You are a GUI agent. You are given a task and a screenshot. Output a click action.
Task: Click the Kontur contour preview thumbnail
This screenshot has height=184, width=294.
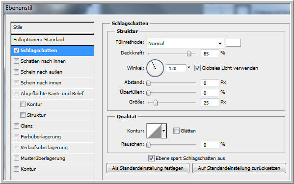pyautogui.click(x=154, y=131)
